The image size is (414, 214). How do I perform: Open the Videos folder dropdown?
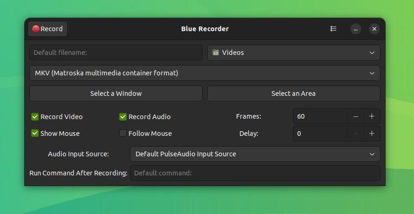click(293, 53)
